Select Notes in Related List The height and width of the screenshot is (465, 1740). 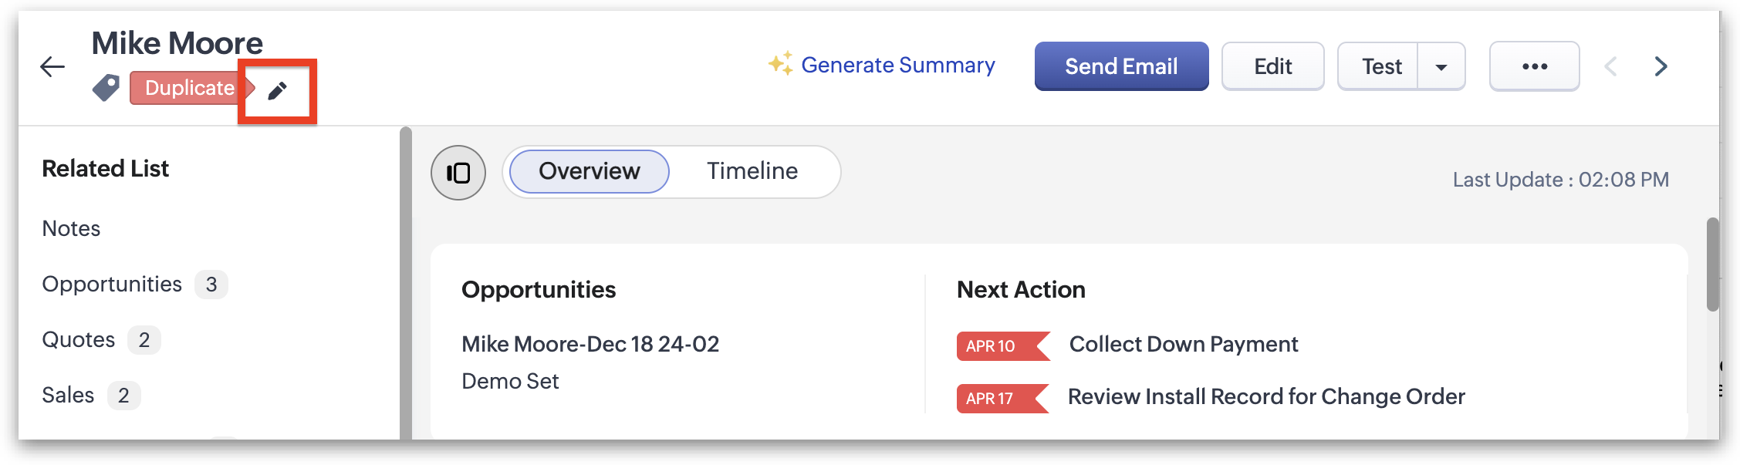[71, 229]
